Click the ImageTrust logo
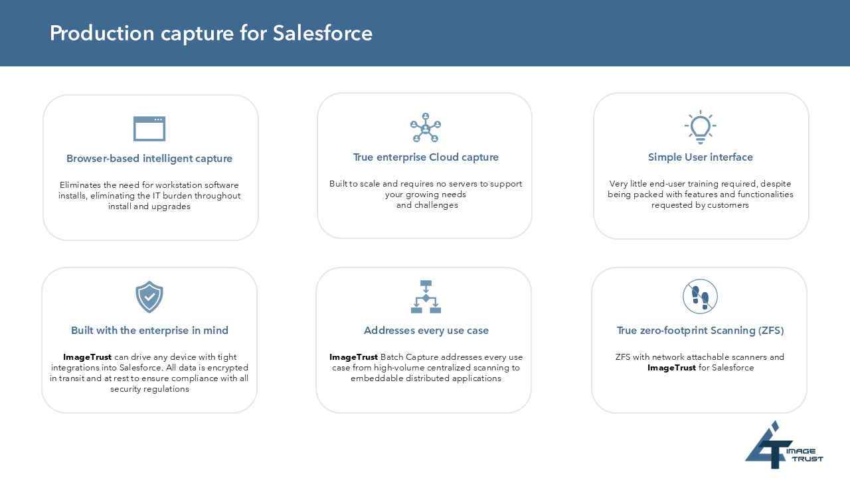This screenshot has width=850, height=478. [784, 445]
